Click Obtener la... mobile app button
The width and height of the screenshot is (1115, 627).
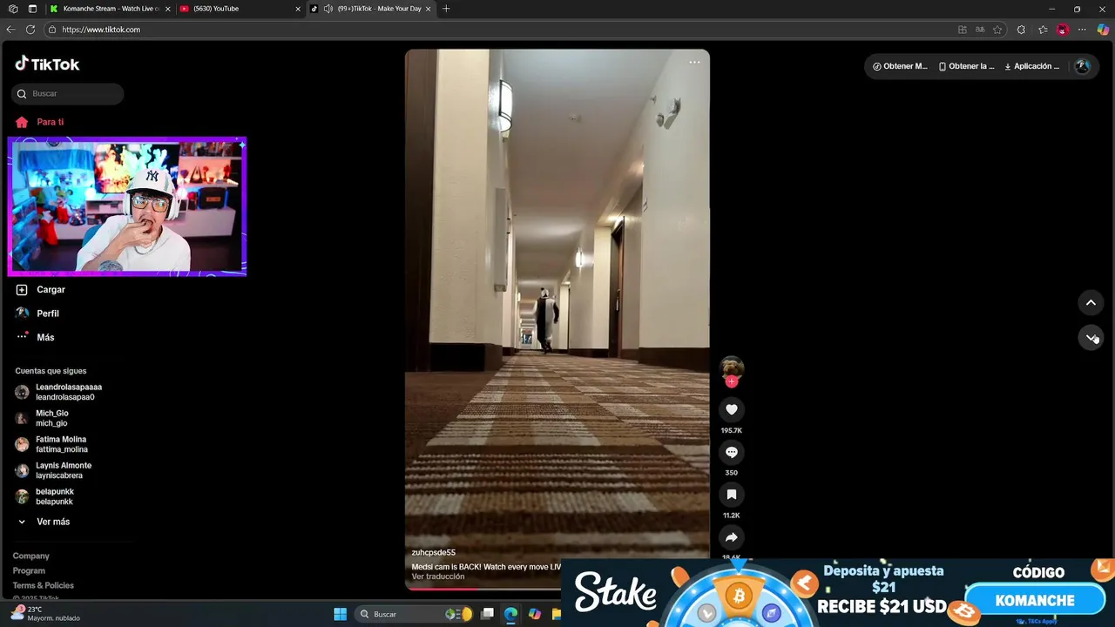(966, 66)
